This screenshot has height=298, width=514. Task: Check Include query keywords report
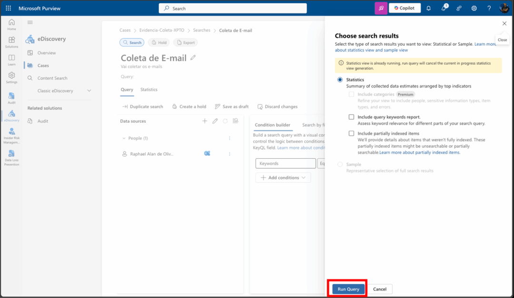point(351,117)
